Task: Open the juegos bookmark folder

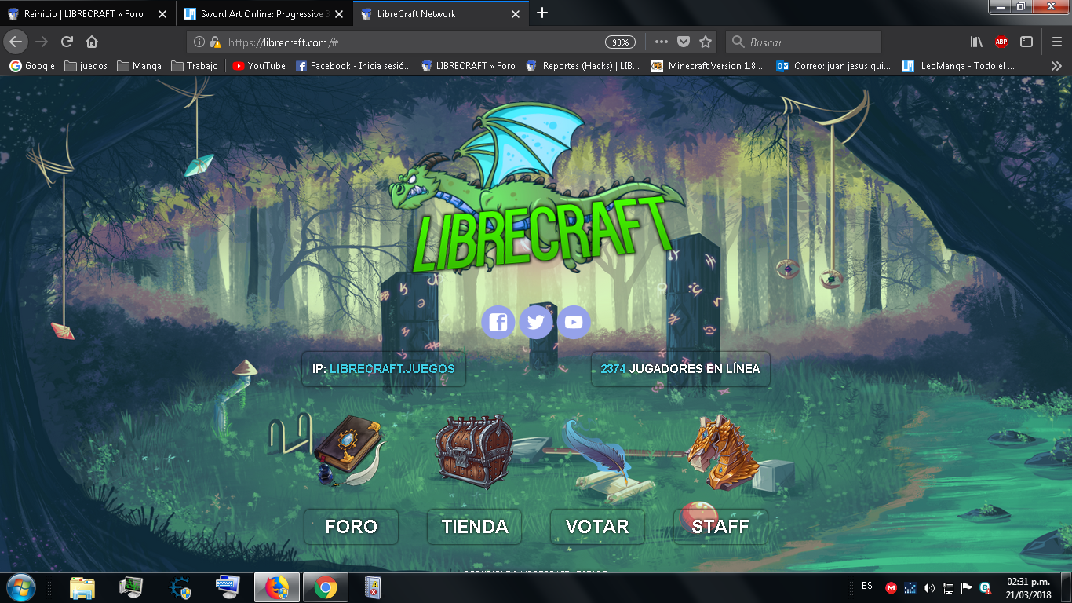Action: coord(86,66)
